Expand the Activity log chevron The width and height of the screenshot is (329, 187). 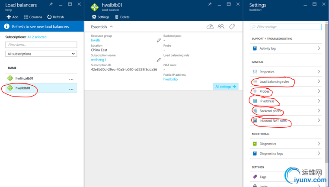pyautogui.click(x=319, y=48)
